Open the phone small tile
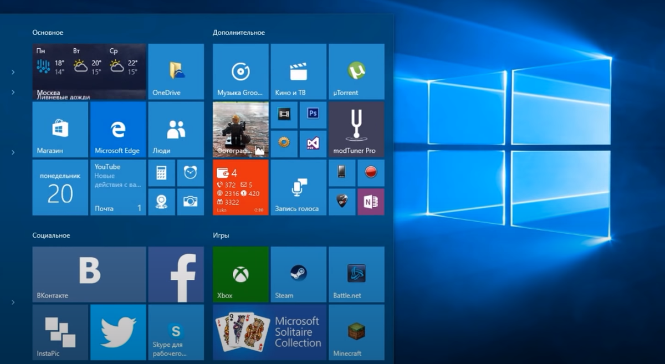665x364 pixels. (x=342, y=173)
